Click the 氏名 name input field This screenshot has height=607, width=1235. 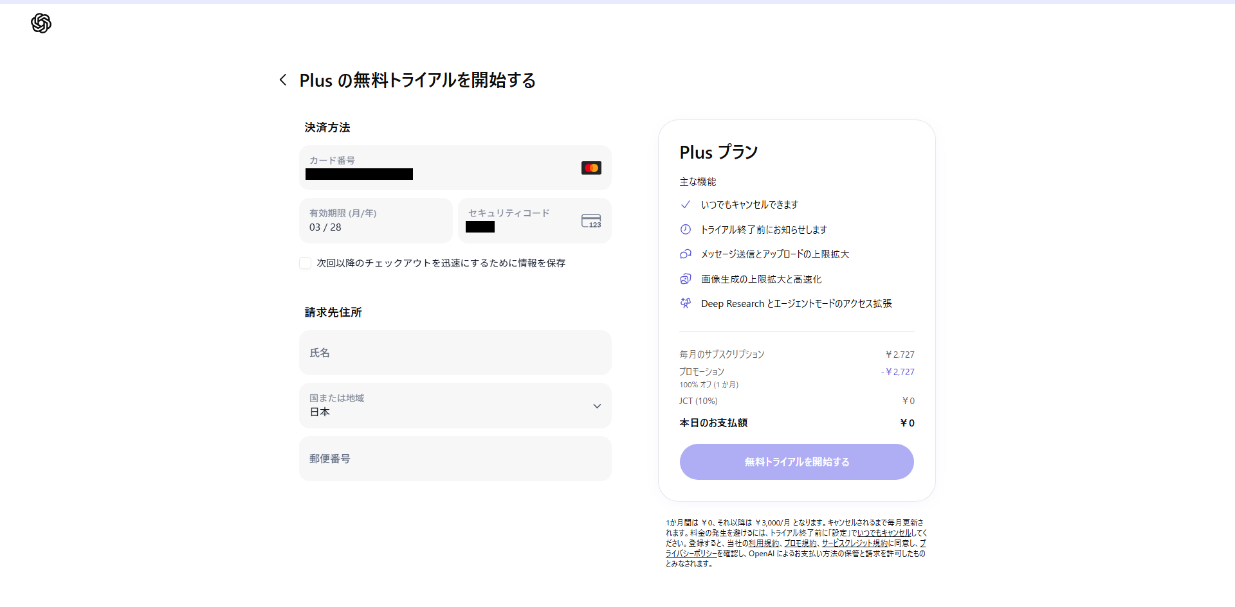tap(455, 353)
